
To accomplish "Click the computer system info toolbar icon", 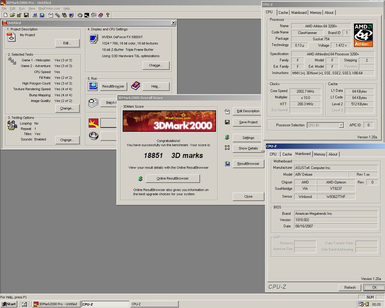I will click(35, 15).
